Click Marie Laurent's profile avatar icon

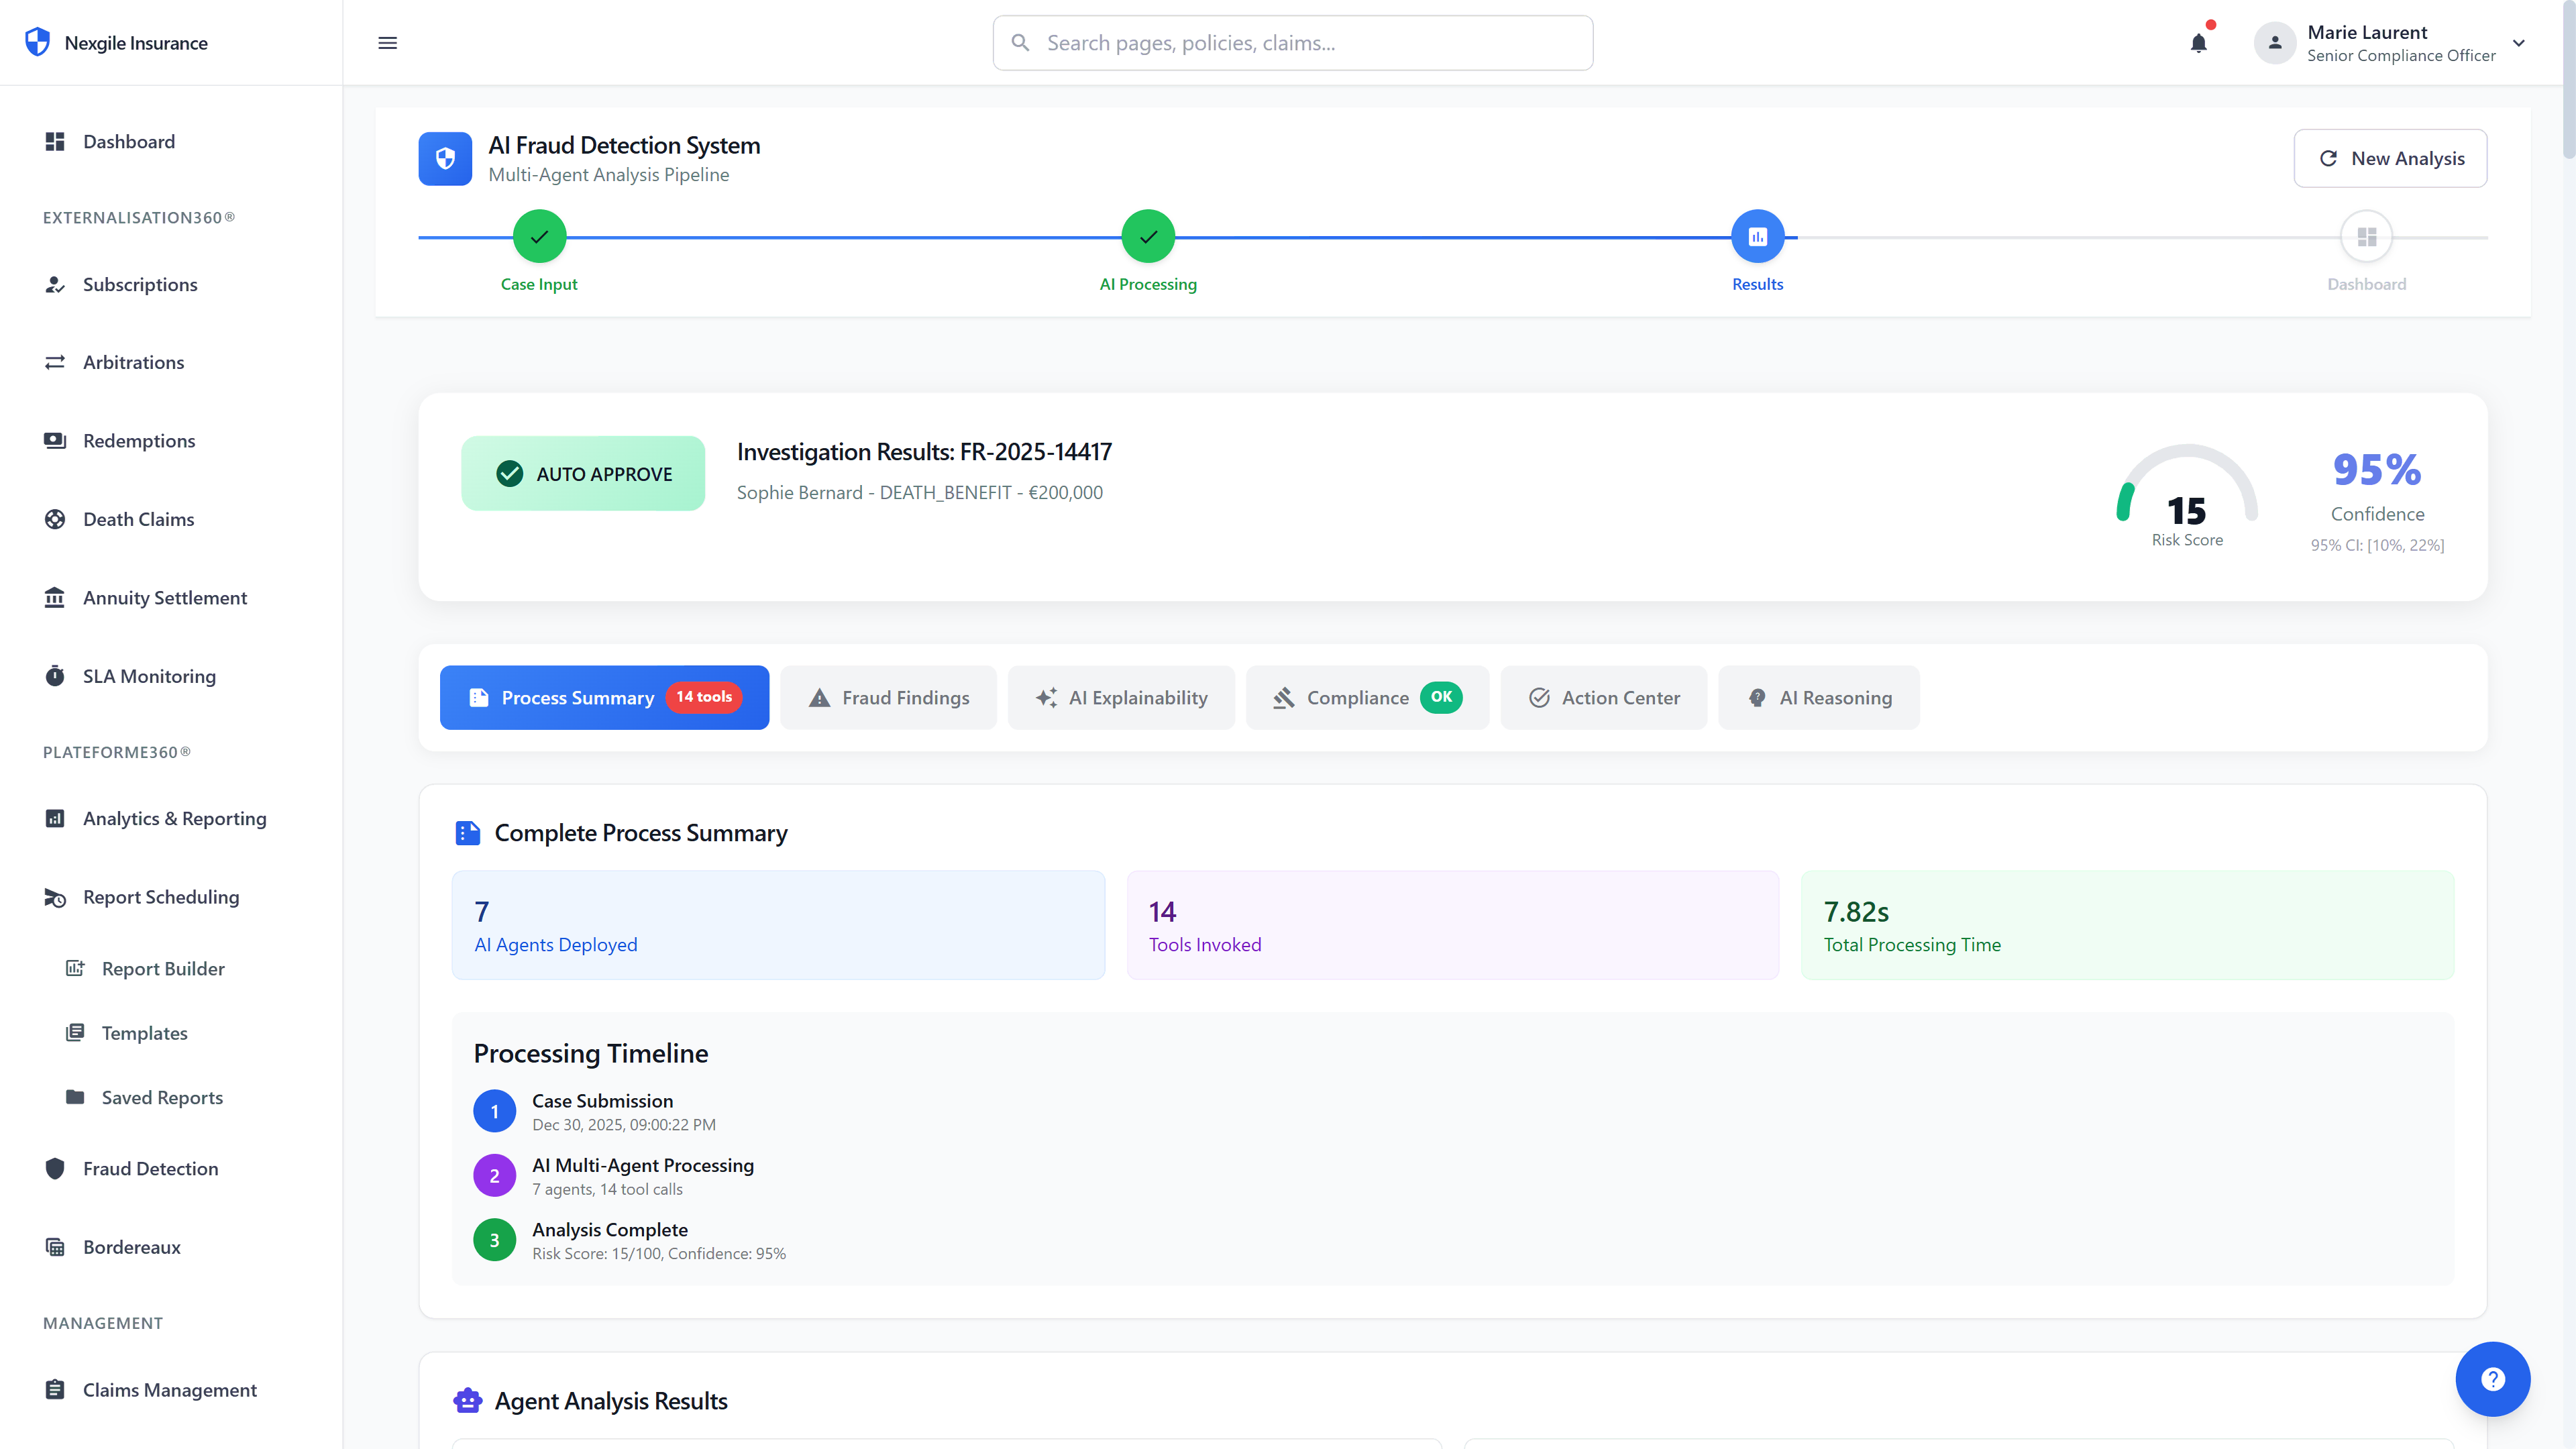coord(2274,43)
